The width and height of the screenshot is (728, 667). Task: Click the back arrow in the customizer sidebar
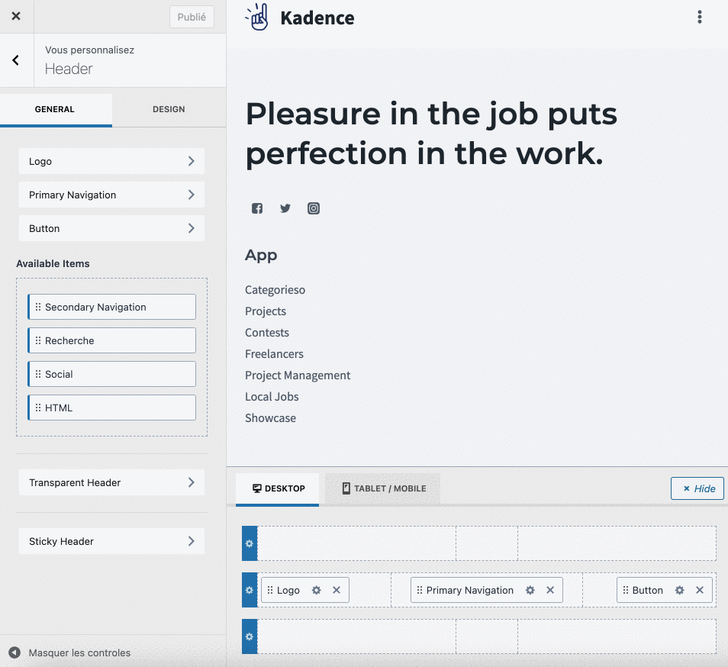(15, 60)
